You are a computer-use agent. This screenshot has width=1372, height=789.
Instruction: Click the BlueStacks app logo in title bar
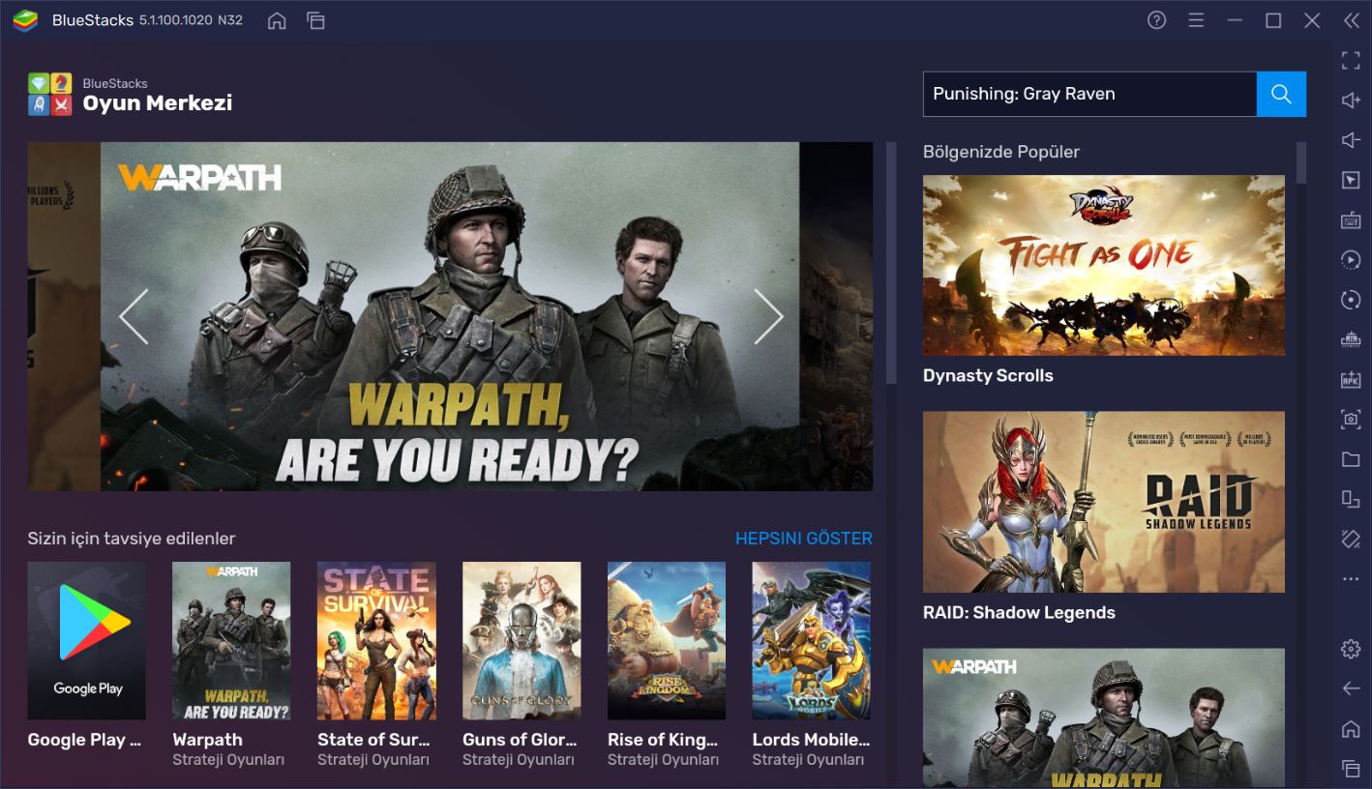[25, 20]
